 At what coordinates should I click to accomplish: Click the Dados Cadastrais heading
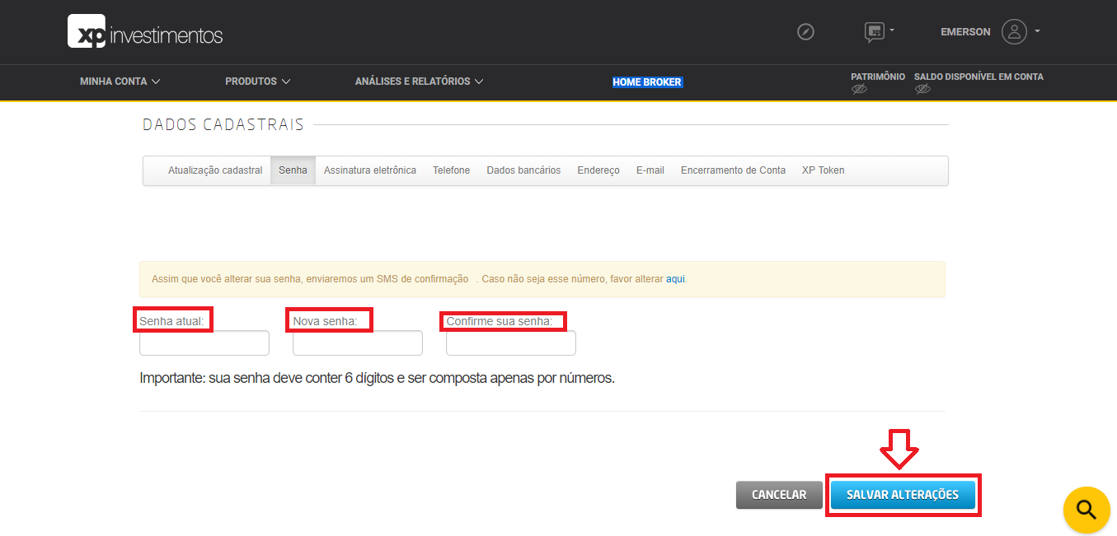223,125
